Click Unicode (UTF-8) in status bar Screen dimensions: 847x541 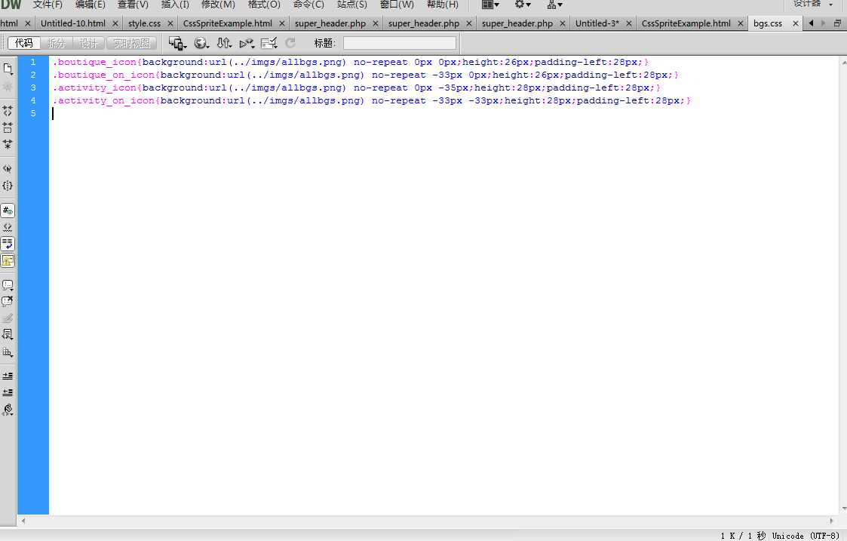(806, 536)
